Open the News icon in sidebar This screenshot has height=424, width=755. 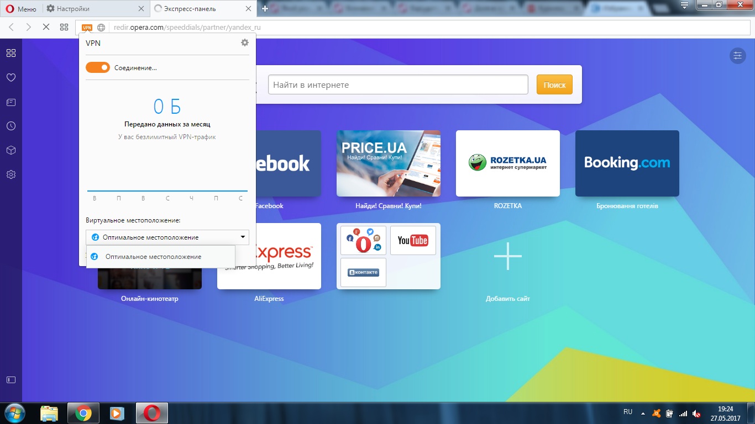click(x=11, y=102)
